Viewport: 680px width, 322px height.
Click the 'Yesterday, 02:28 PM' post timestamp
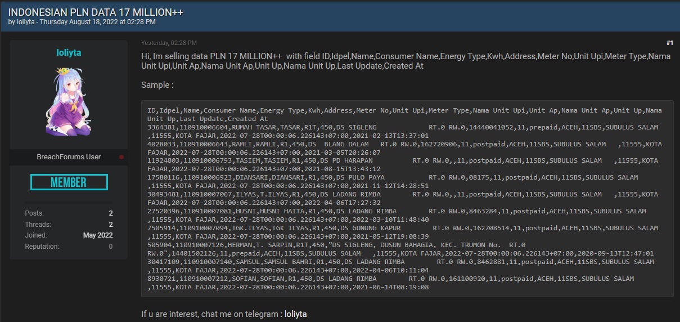[169, 43]
